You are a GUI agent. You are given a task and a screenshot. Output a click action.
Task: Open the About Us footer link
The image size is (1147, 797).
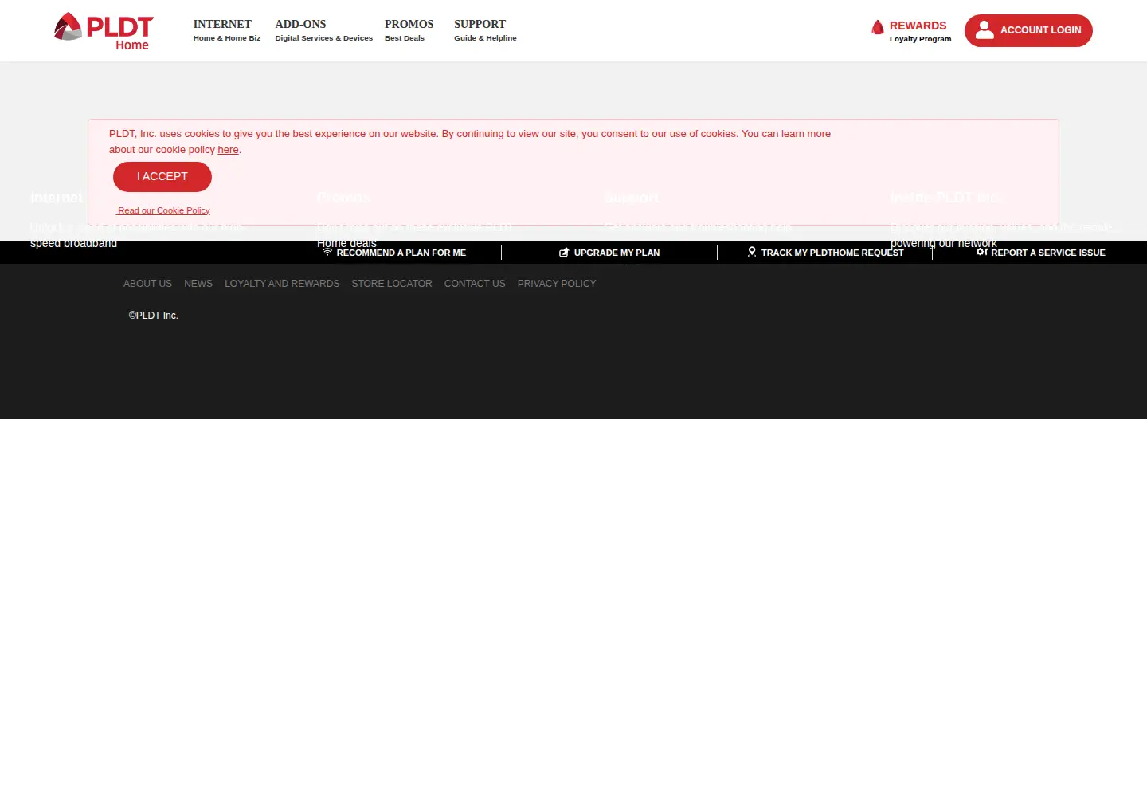coord(147,284)
